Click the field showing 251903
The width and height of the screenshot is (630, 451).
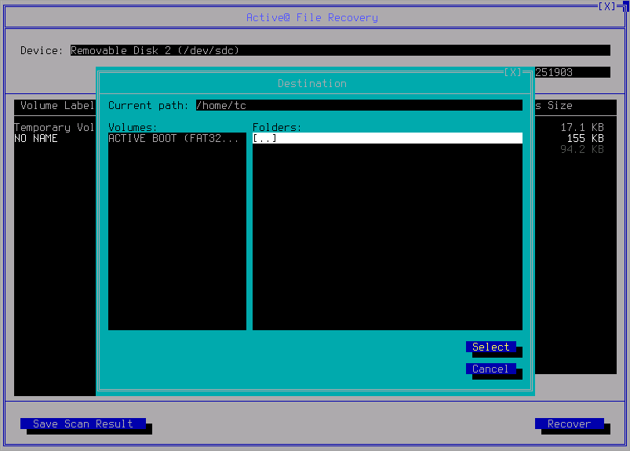(573, 72)
